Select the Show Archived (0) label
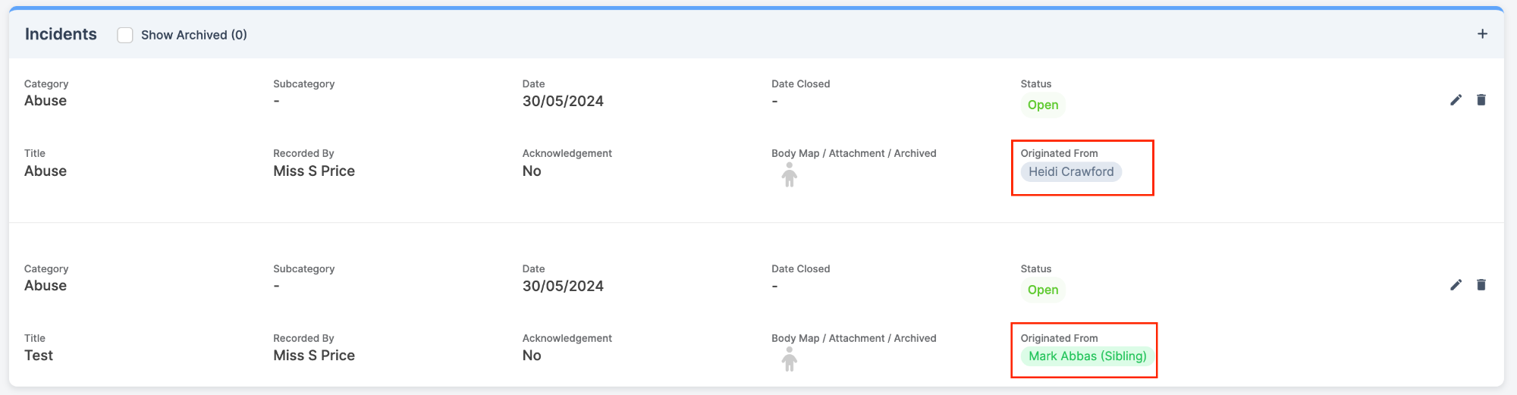 click(193, 35)
